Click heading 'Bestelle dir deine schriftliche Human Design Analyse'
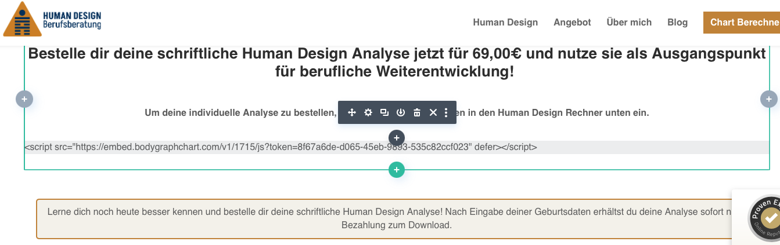This screenshot has width=780, height=245. click(x=397, y=63)
